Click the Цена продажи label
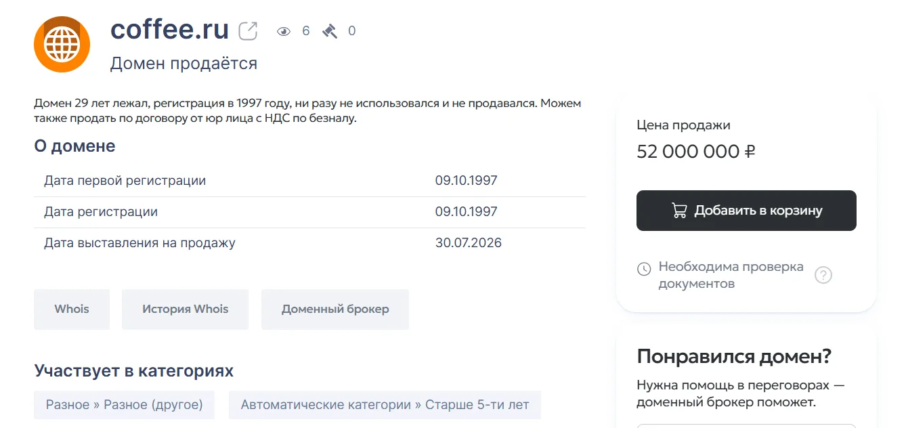The width and height of the screenshot is (906, 428). pyautogui.click(x=683, y=125)
